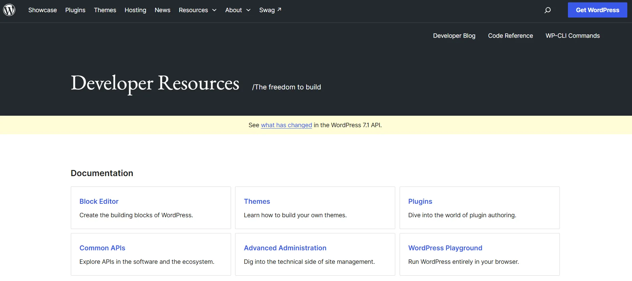Click the WordPress logo icon
This screenshot has width=632, height=281.
pos(9,10)
